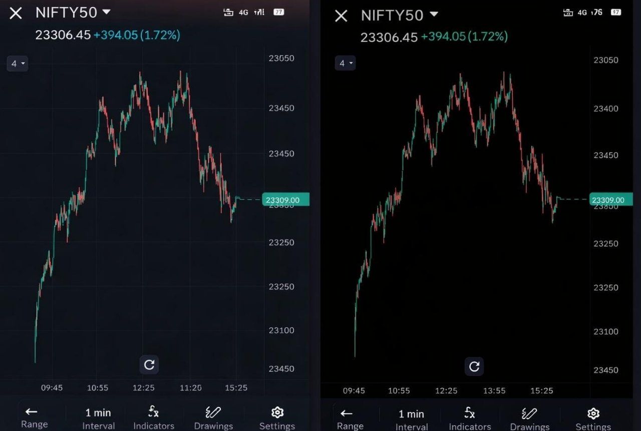Open Settings gear in the left panel

pyautogui.click(x=277, y=412)
